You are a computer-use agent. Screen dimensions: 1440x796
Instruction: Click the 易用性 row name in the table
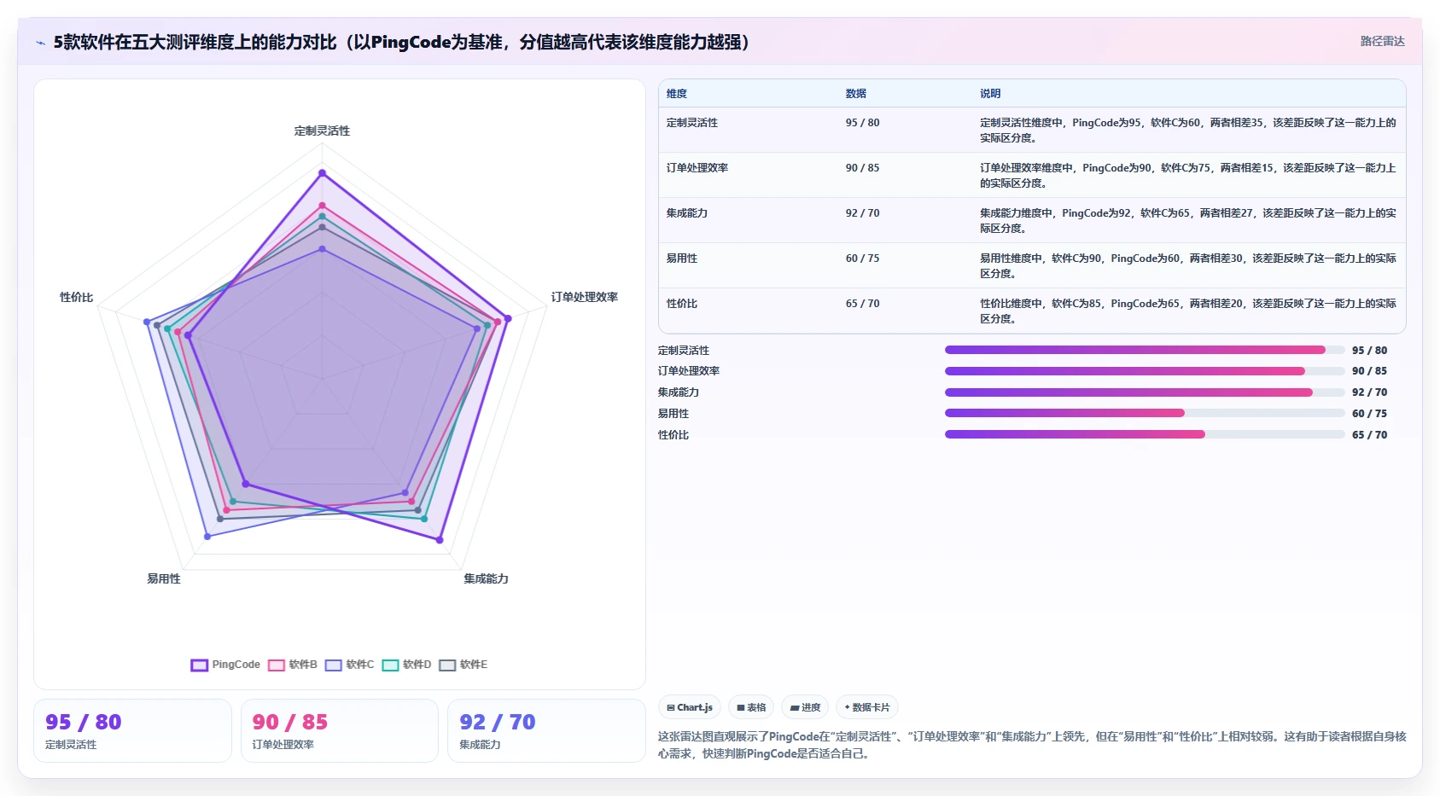(x=682, y=259)
